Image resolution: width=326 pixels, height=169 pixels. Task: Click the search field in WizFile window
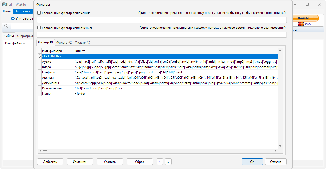(x=22, y=26)
